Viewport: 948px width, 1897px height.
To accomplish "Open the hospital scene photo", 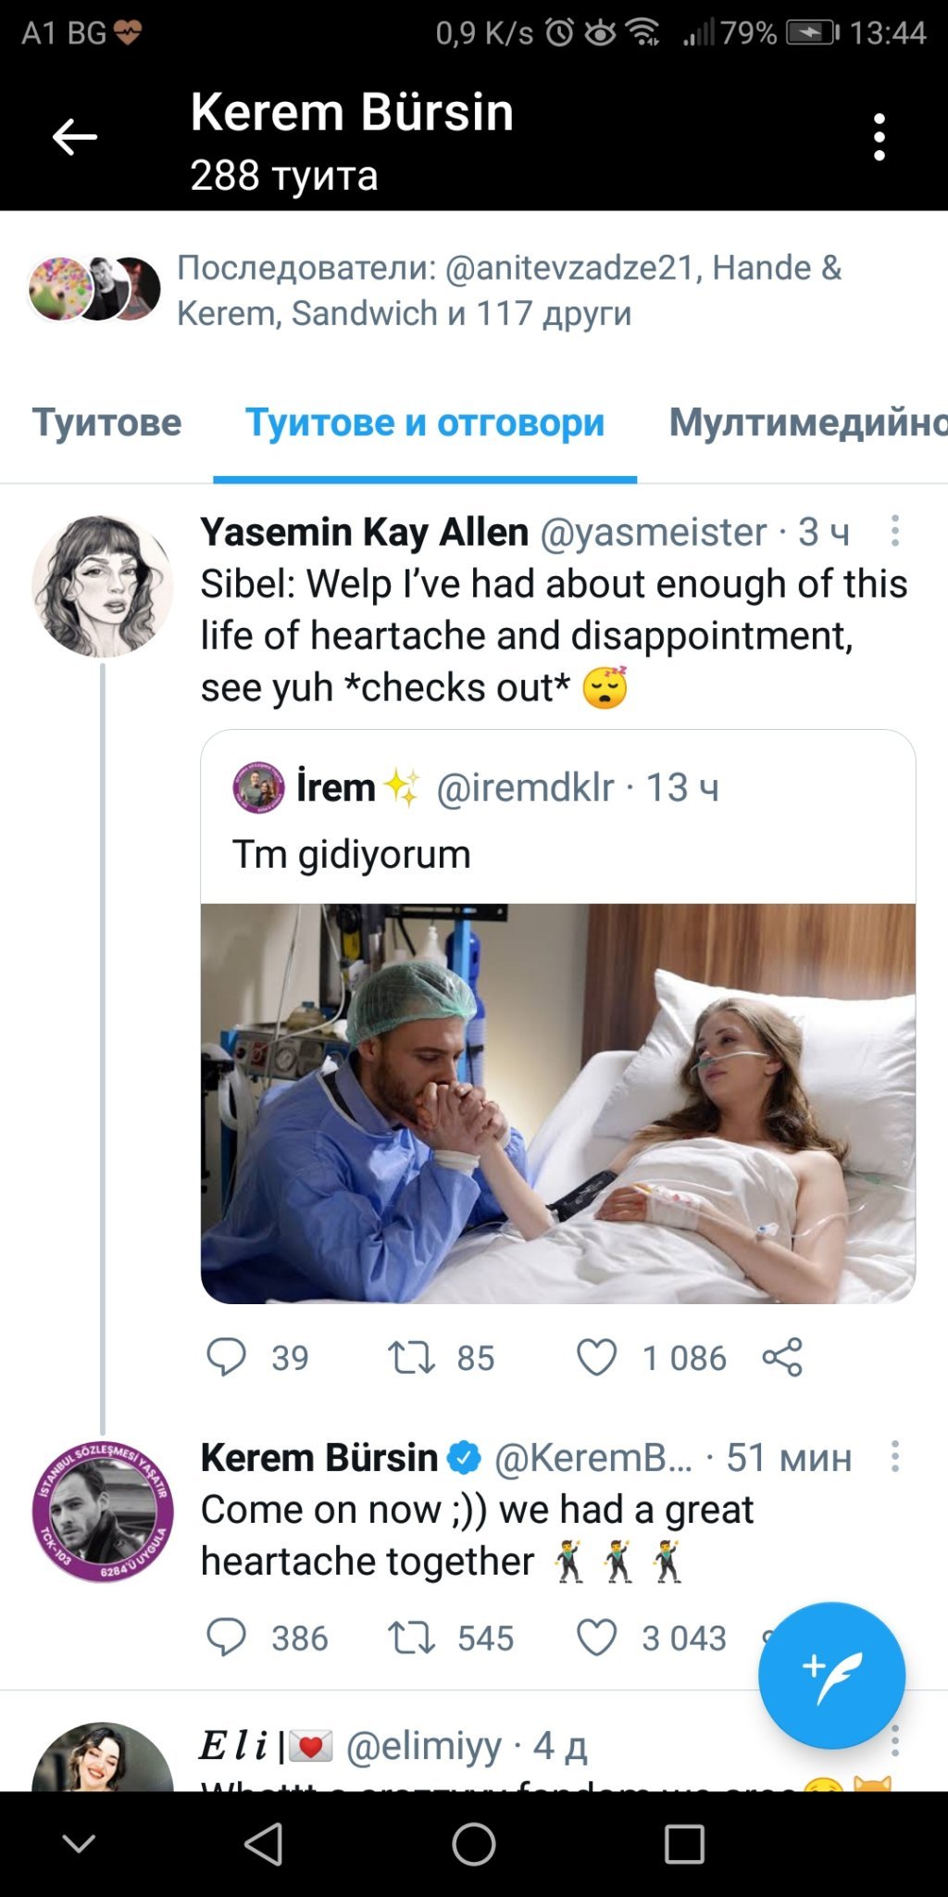I will pyautogui.click(x=558, y=1103).
